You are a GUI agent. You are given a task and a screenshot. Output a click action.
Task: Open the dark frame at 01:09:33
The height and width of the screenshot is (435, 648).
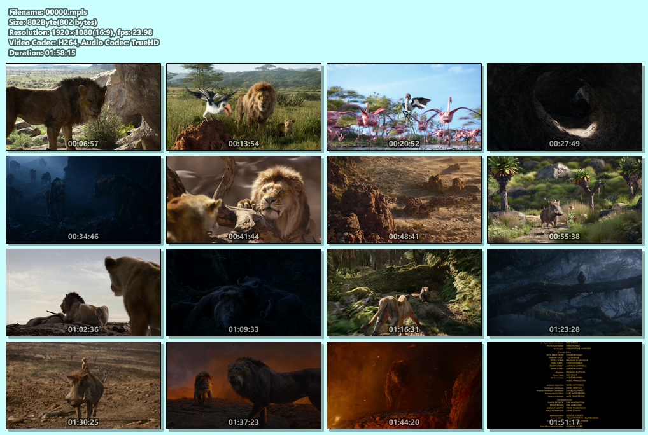pyautogui.click(x=244, y=293)
